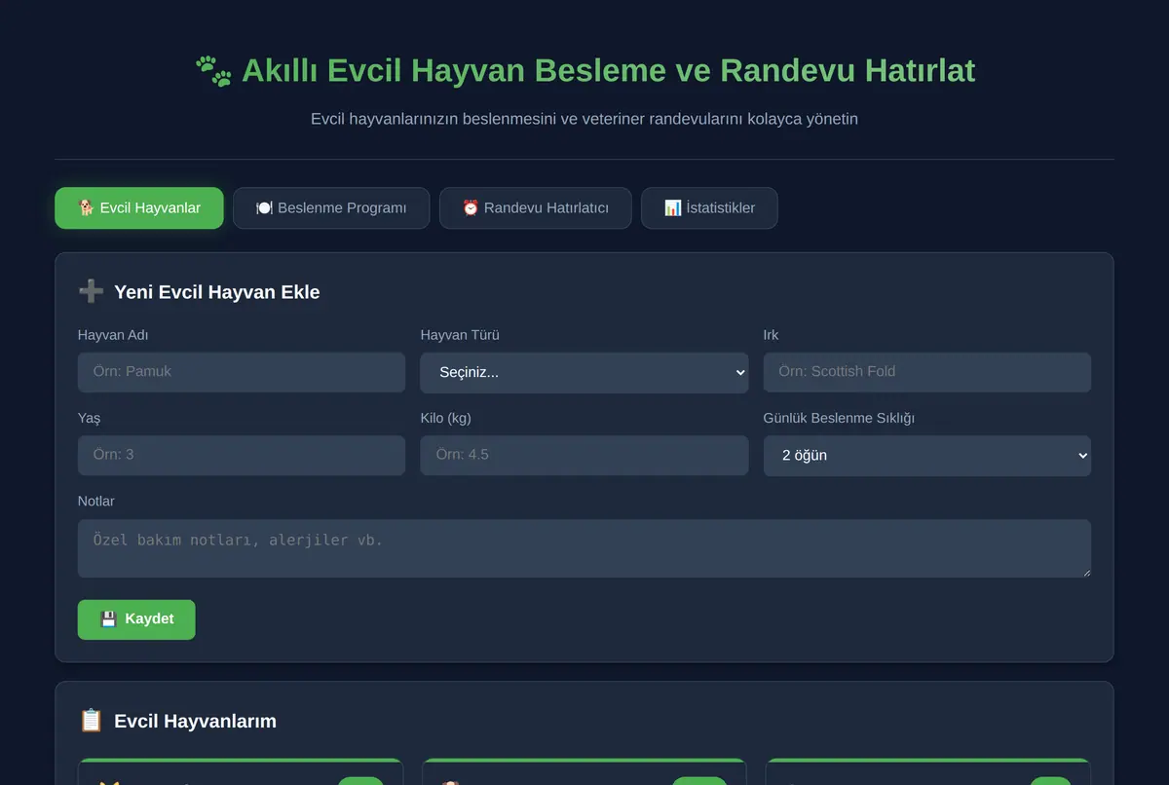
Task: Click the Hayvan Türü label
Action: click(460, 335)
